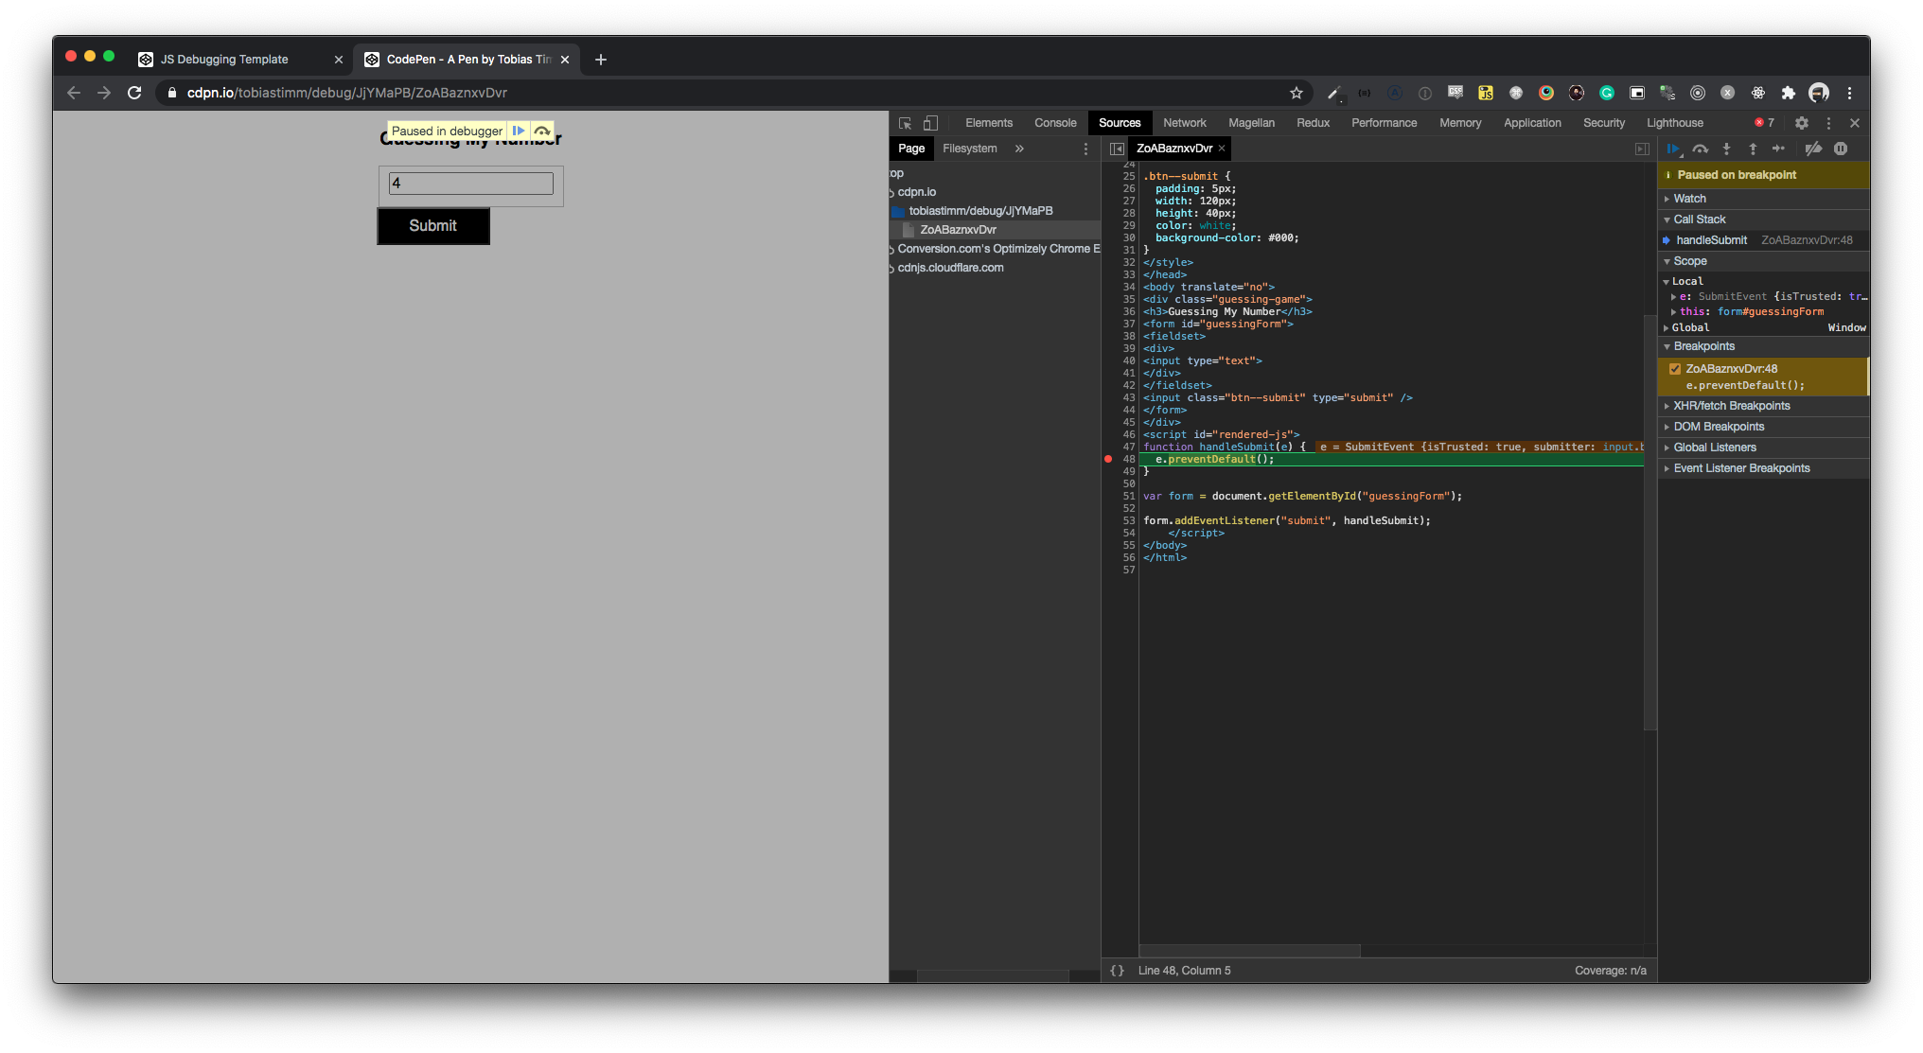Expand Event Listener Breakpoints section
1923x1053 pixels.
point(1764,468)
